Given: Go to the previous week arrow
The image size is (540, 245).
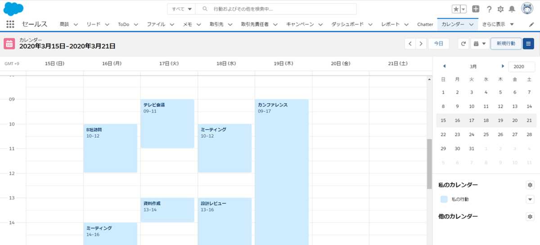Looking at the screenshot, I should point(410,44).
